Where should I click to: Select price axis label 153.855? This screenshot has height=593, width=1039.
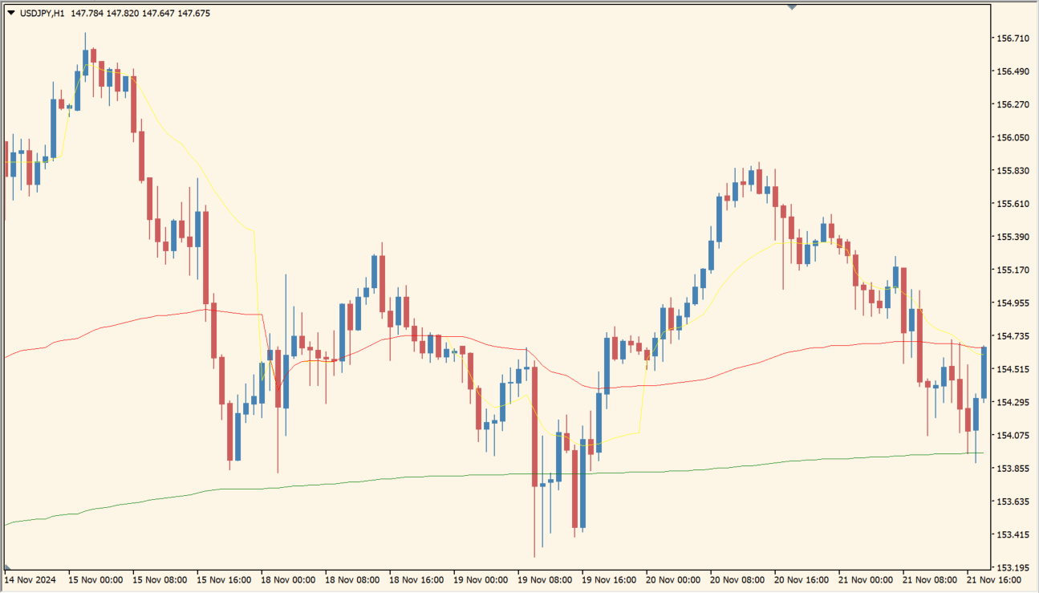coord(1013,469)
